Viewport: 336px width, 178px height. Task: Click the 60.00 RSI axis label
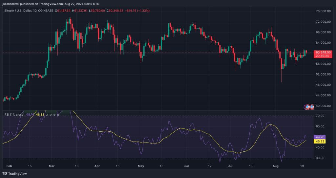click(x=320, y=126)
